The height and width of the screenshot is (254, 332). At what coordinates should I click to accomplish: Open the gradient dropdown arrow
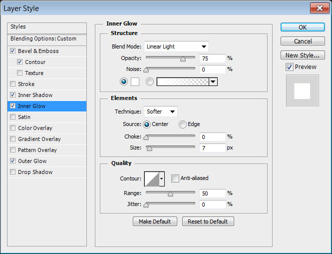213,81
